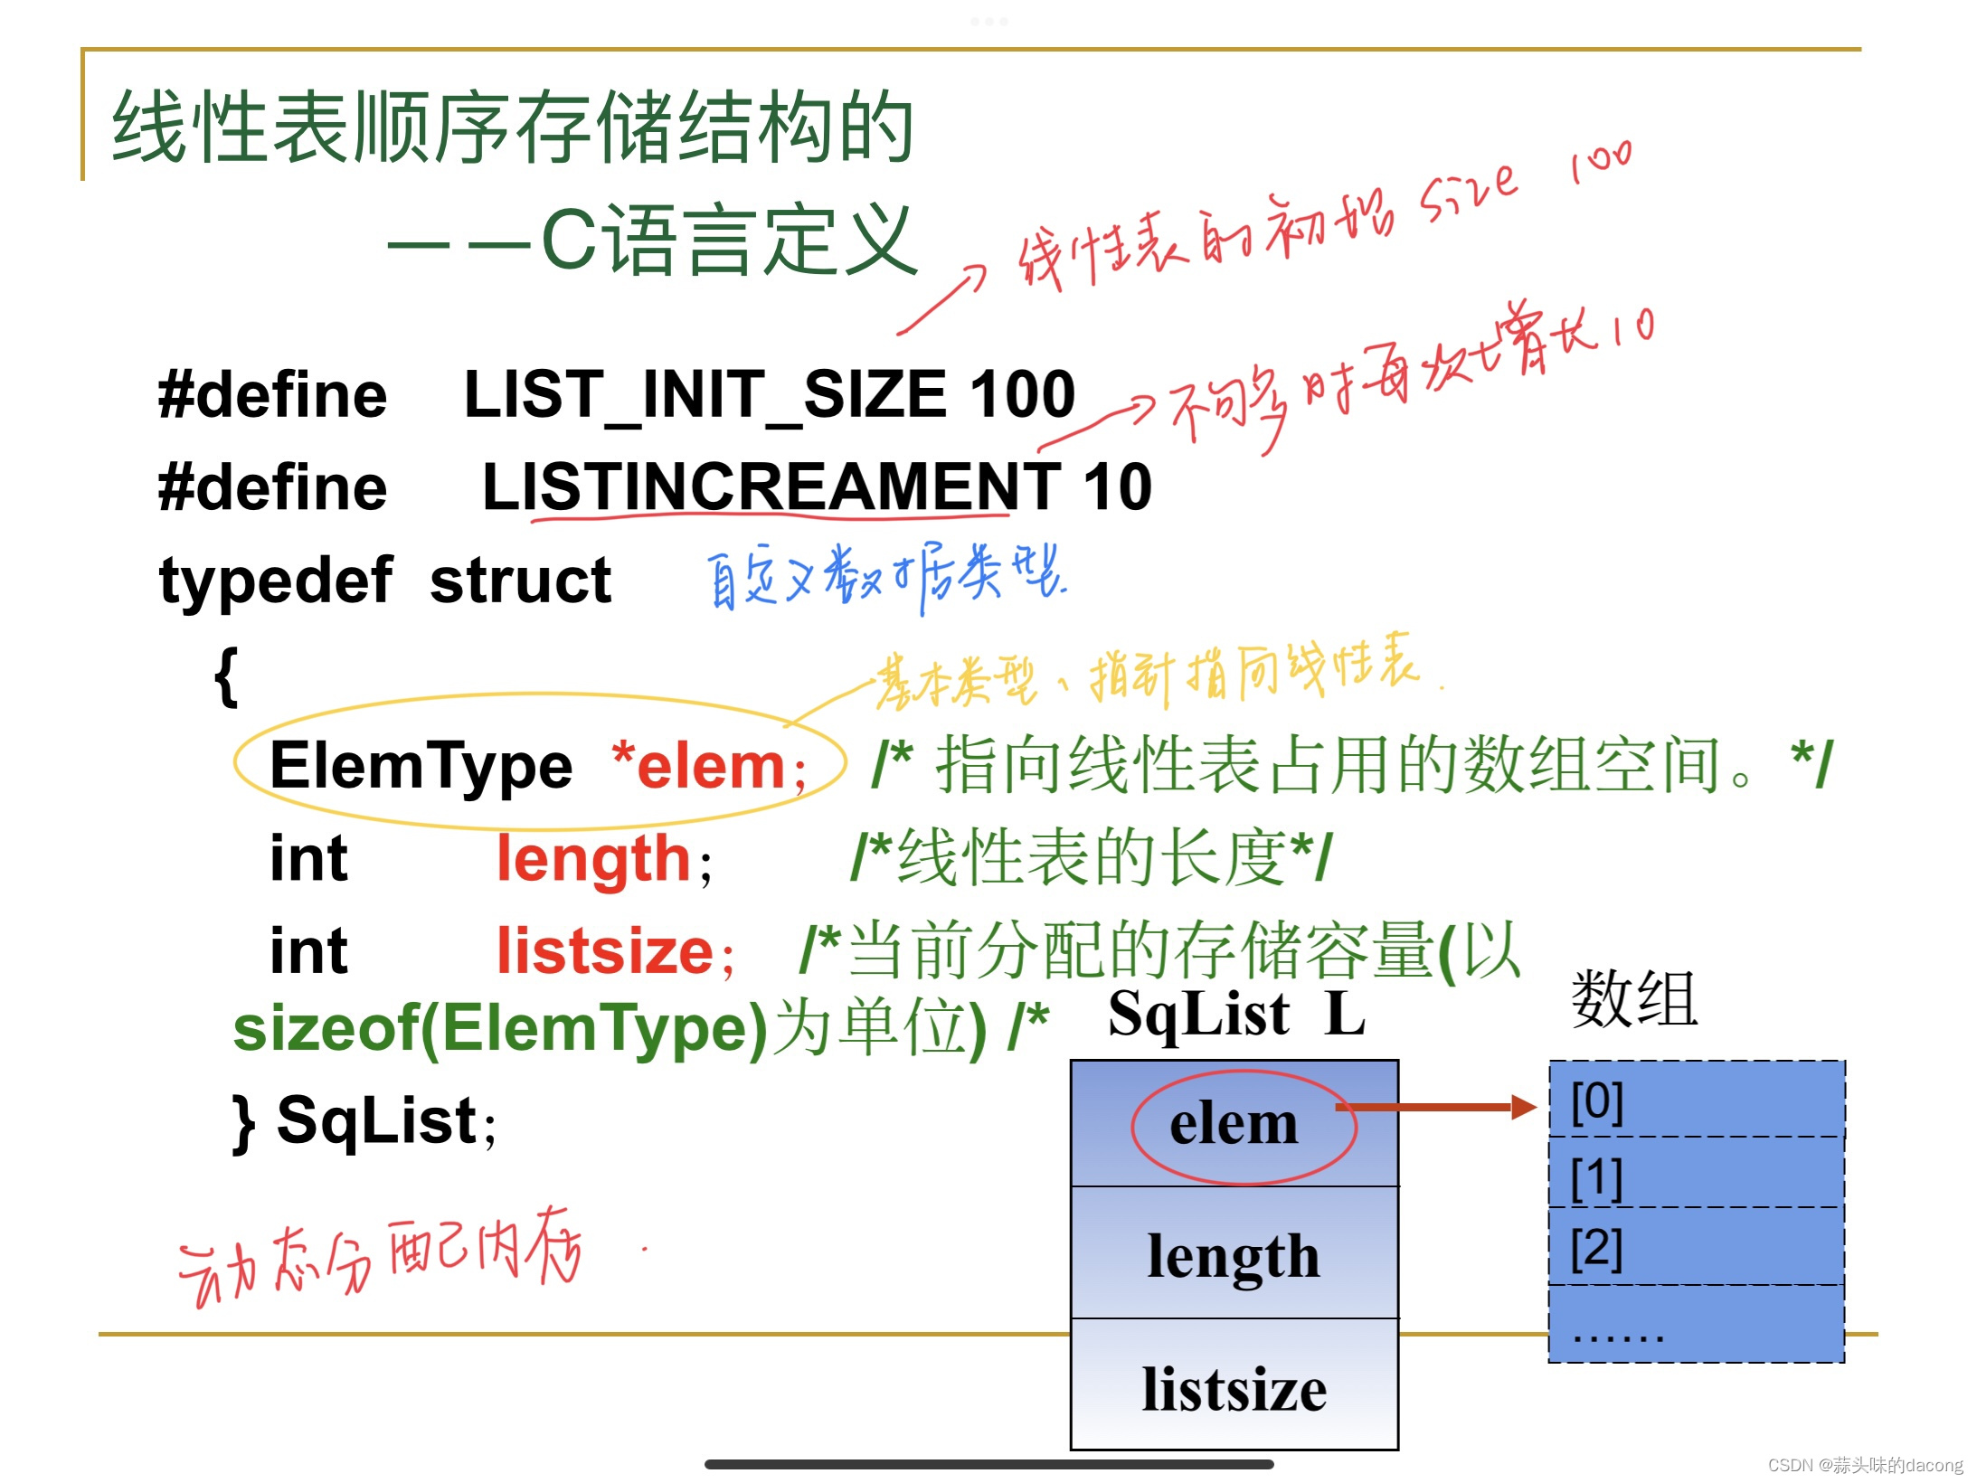Click the yellow-circled ElemType *elem declaration

[x=538, y=765]
